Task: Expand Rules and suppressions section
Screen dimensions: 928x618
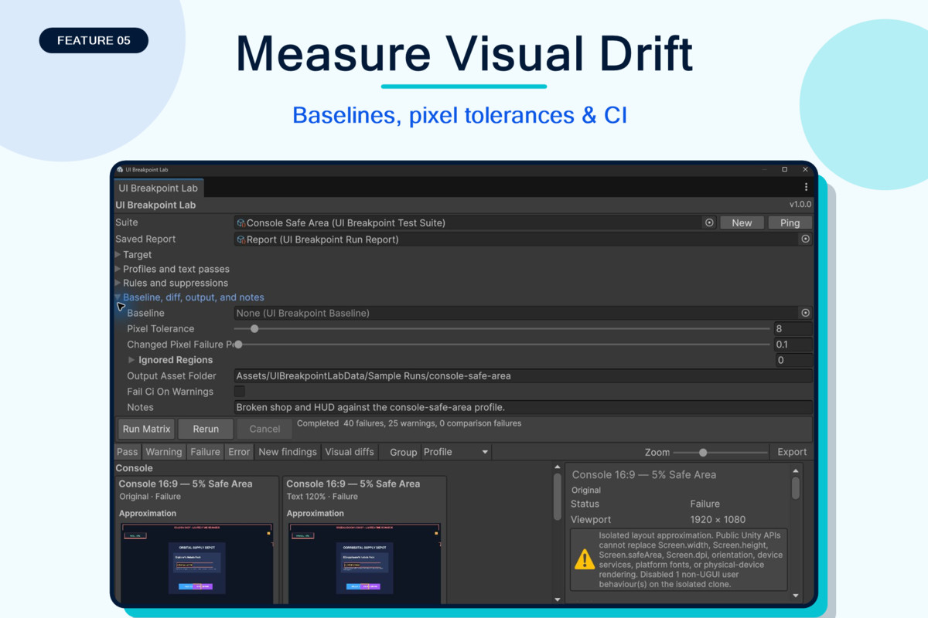Action: pyautogui.click(x=118, y=283)
